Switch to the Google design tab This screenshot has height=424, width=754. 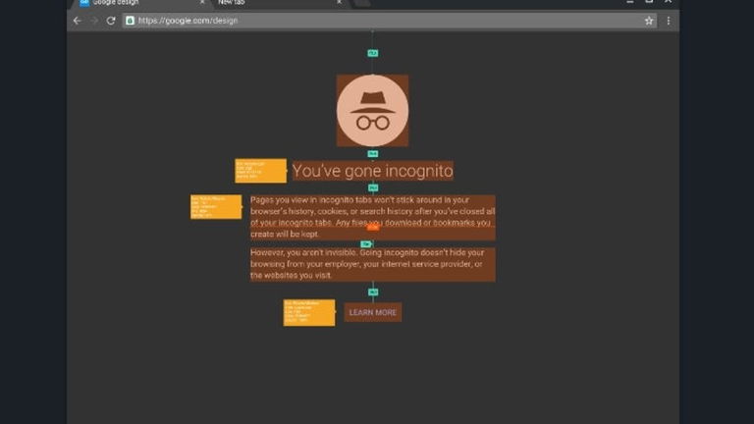click(x=139, y=3)
